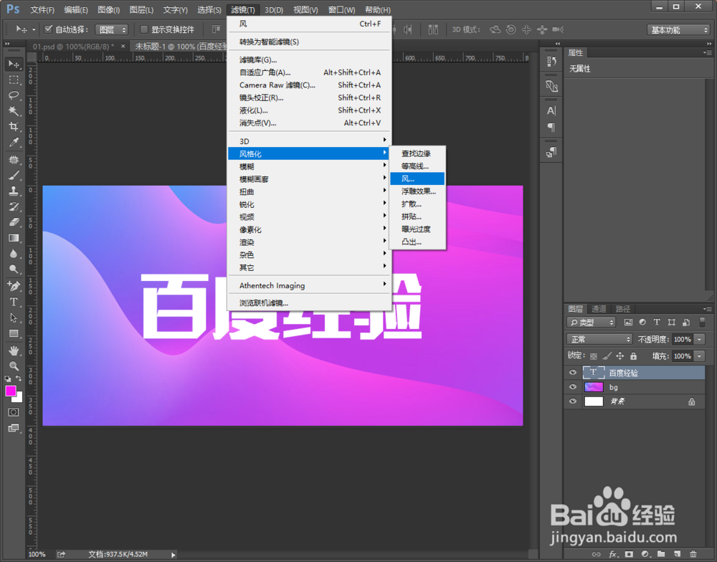
Task: Open 液化(L)... menu entry
Action: 309,110
